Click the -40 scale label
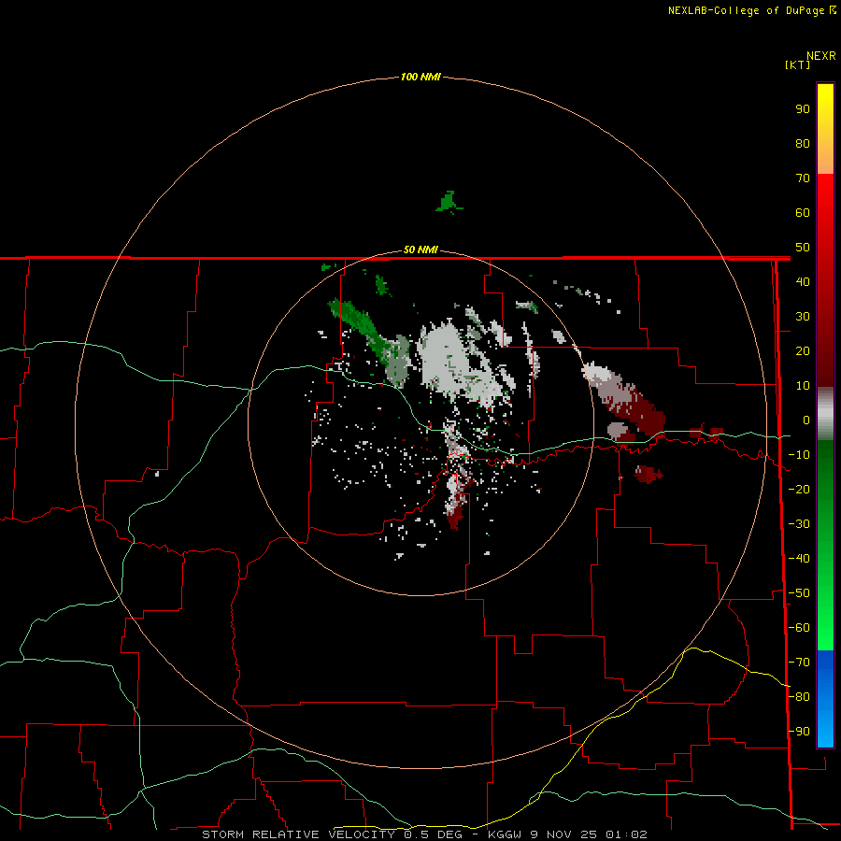 [x=799, y=559]
